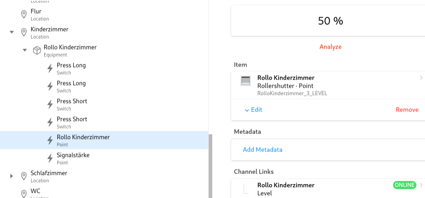The width and height of the screenshot is (425, 198).
Task: Click the rollershutter item icon
Action: [x=246, y=81]
